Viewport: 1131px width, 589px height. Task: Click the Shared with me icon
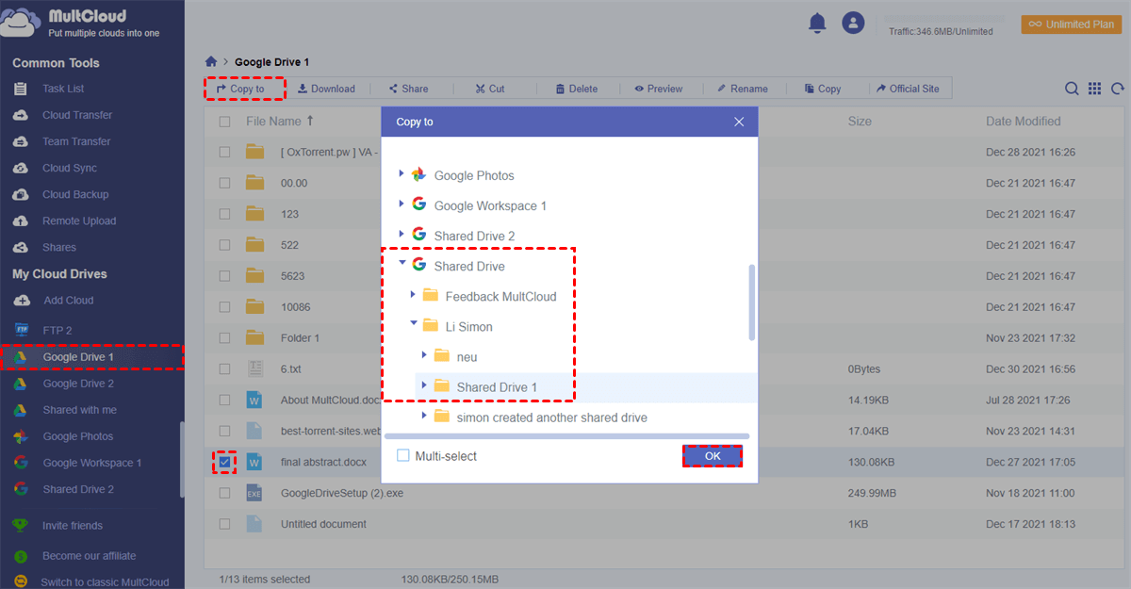[21, 410]
